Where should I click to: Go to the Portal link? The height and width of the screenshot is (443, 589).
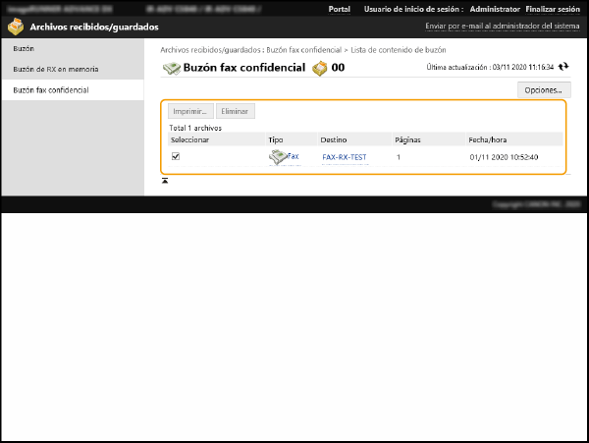[x=339, y=8]
